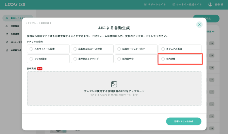Open the 安田 様 user menu

216,4
